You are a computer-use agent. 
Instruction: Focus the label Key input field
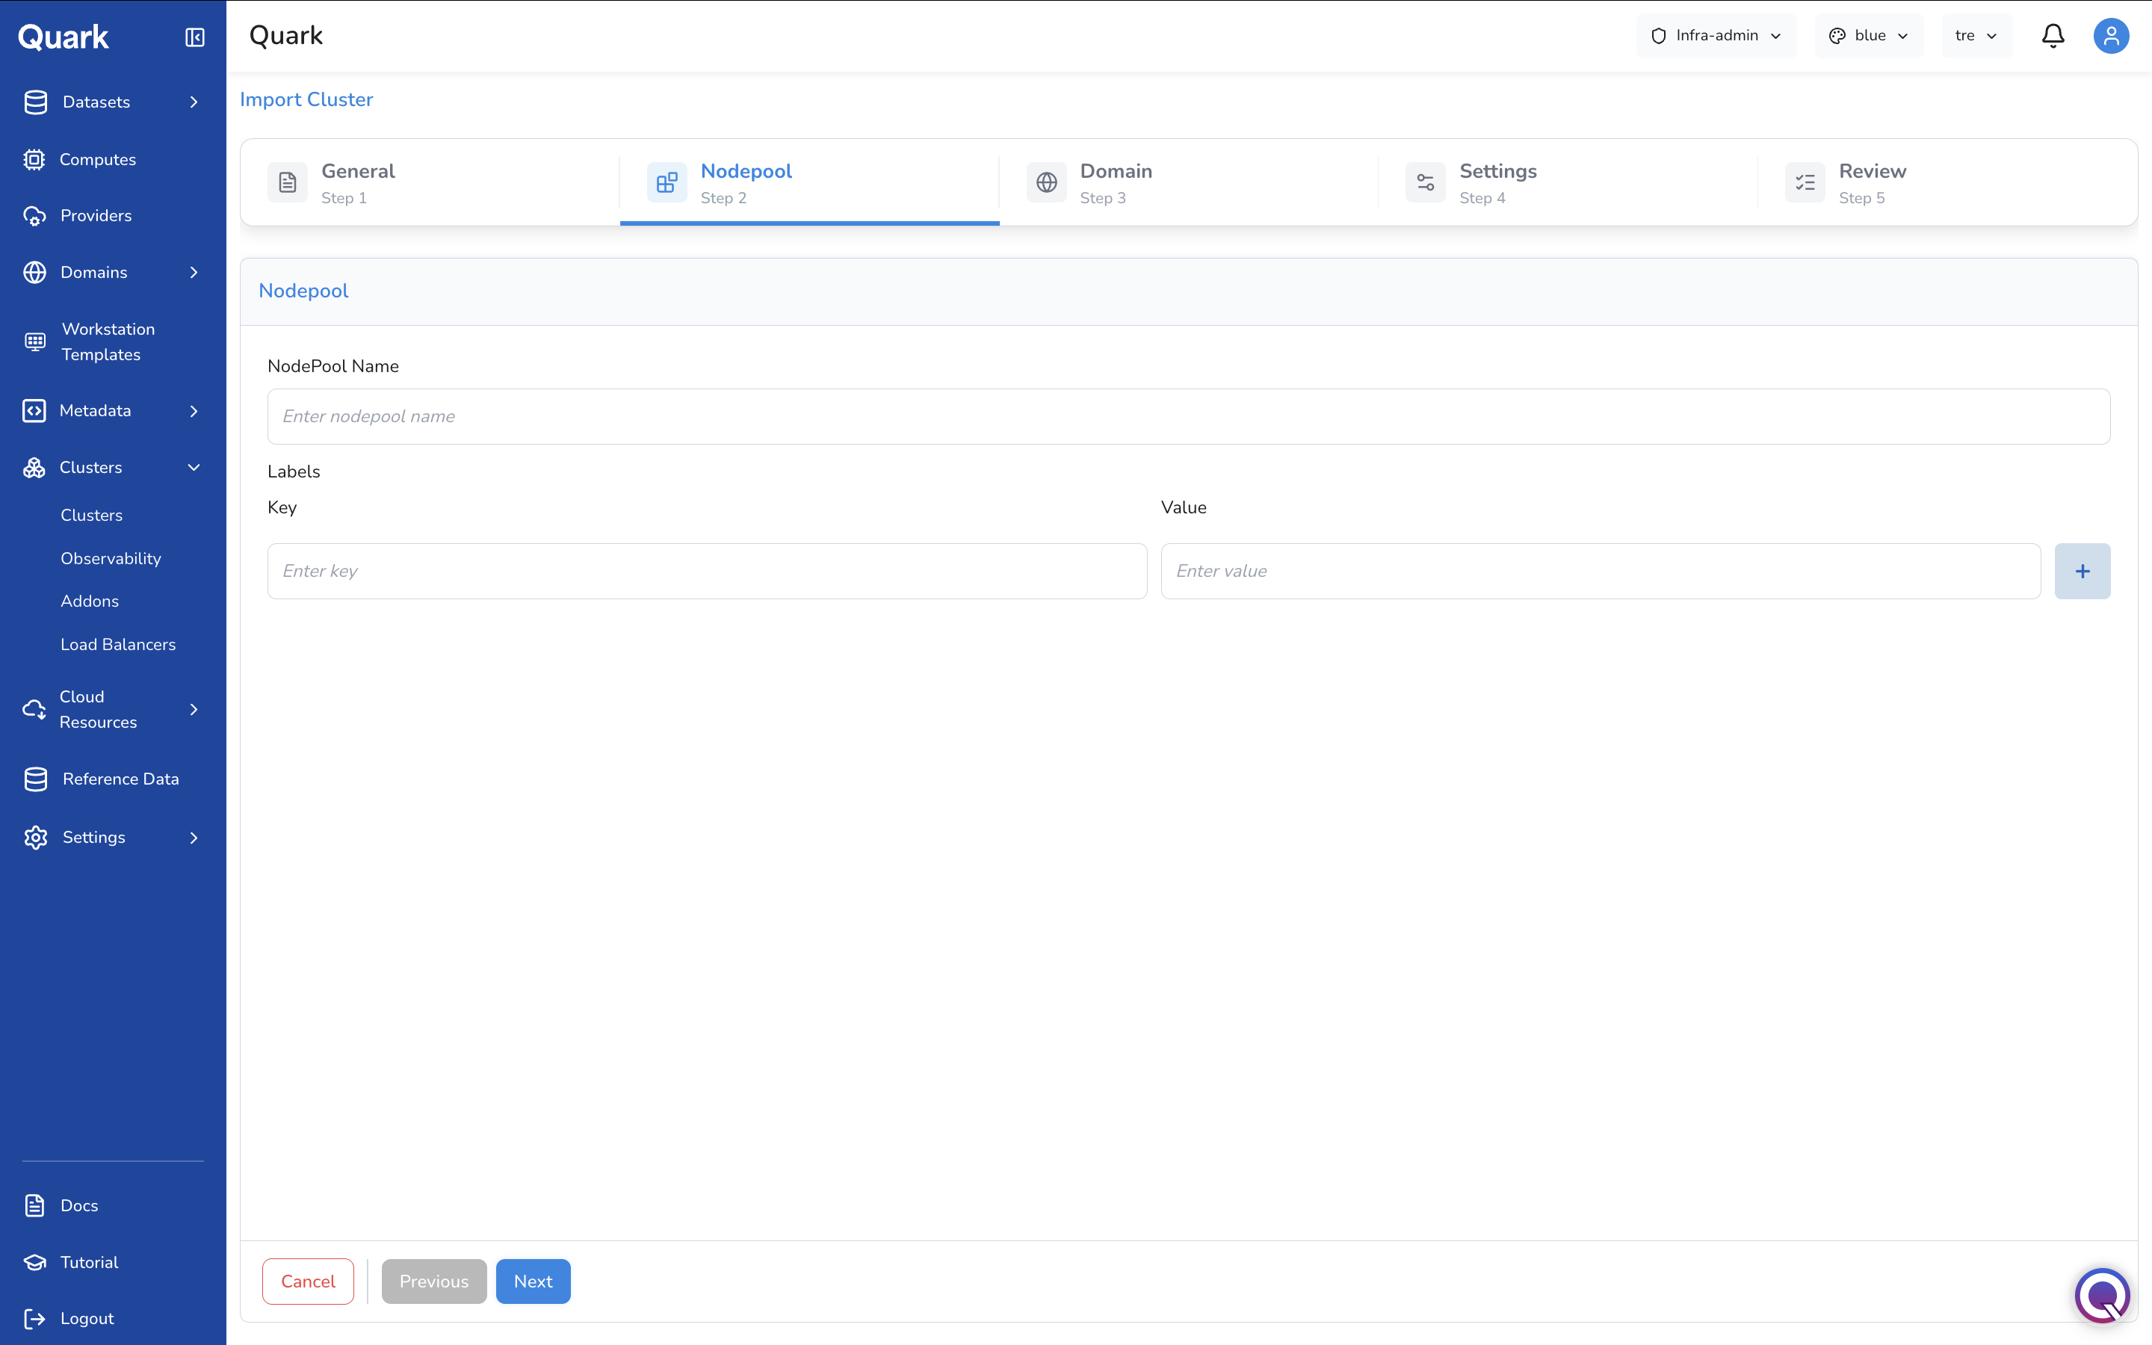[x=707, y=571]
